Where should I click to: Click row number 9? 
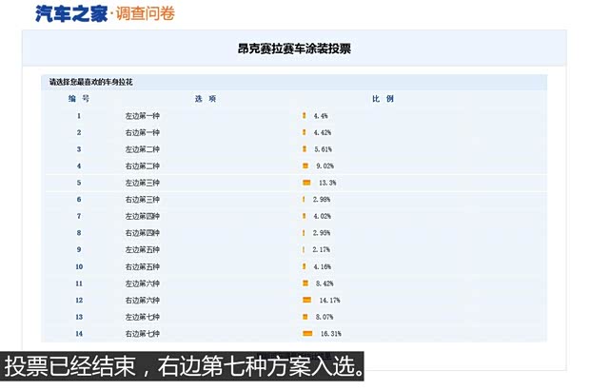79,249
